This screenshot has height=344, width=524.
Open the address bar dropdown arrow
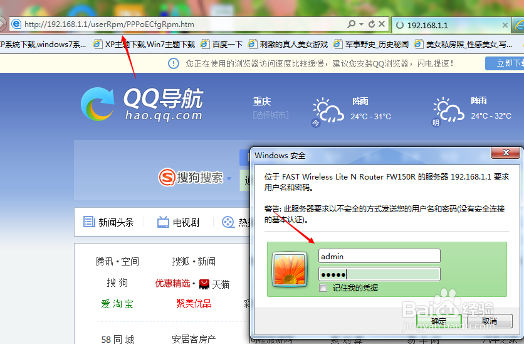[x=361, y=24]
